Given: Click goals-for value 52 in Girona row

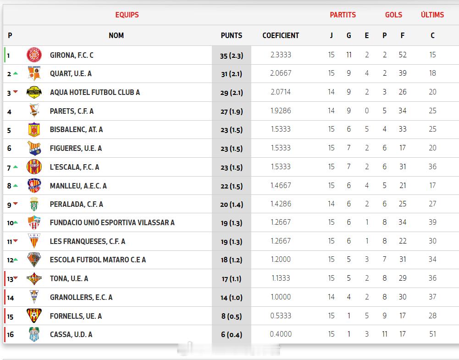Looking at the screenshot, I should pyautogui.click(x=403, y=55).
